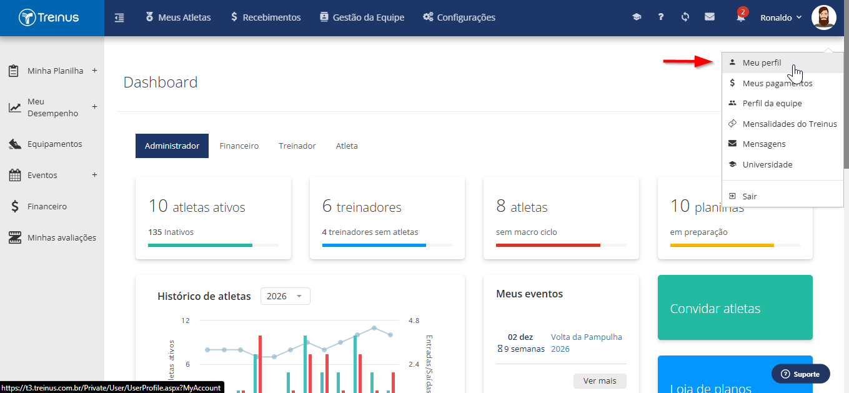Image resolution: width=849 pixels, height=393 pixels.
Task: Click the Ver mais button
Action: pos(600,381)
